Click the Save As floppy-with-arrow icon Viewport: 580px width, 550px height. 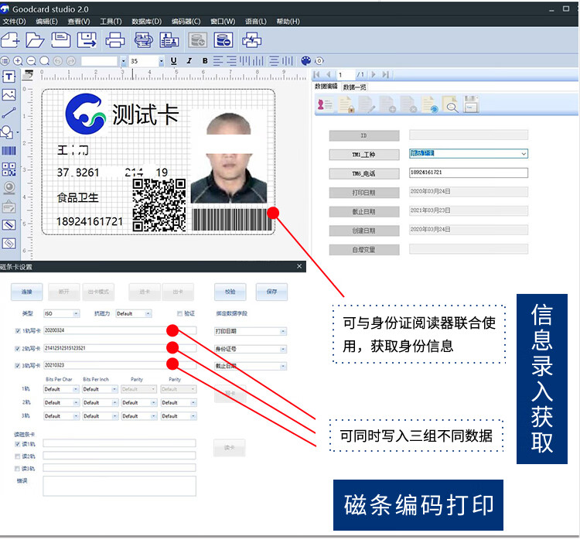[87, 39]
